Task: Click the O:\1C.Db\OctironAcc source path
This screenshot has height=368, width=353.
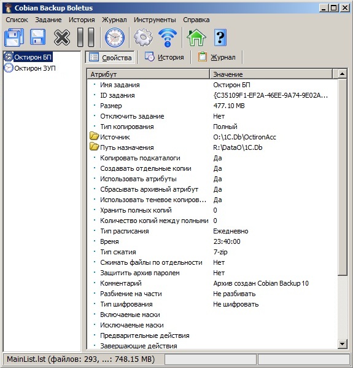Action: click(244, 137)
